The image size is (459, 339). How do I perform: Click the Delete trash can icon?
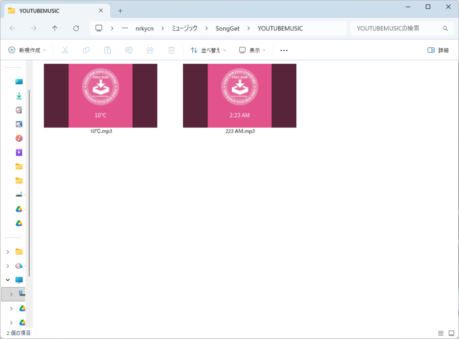click(x=171, y=50)
